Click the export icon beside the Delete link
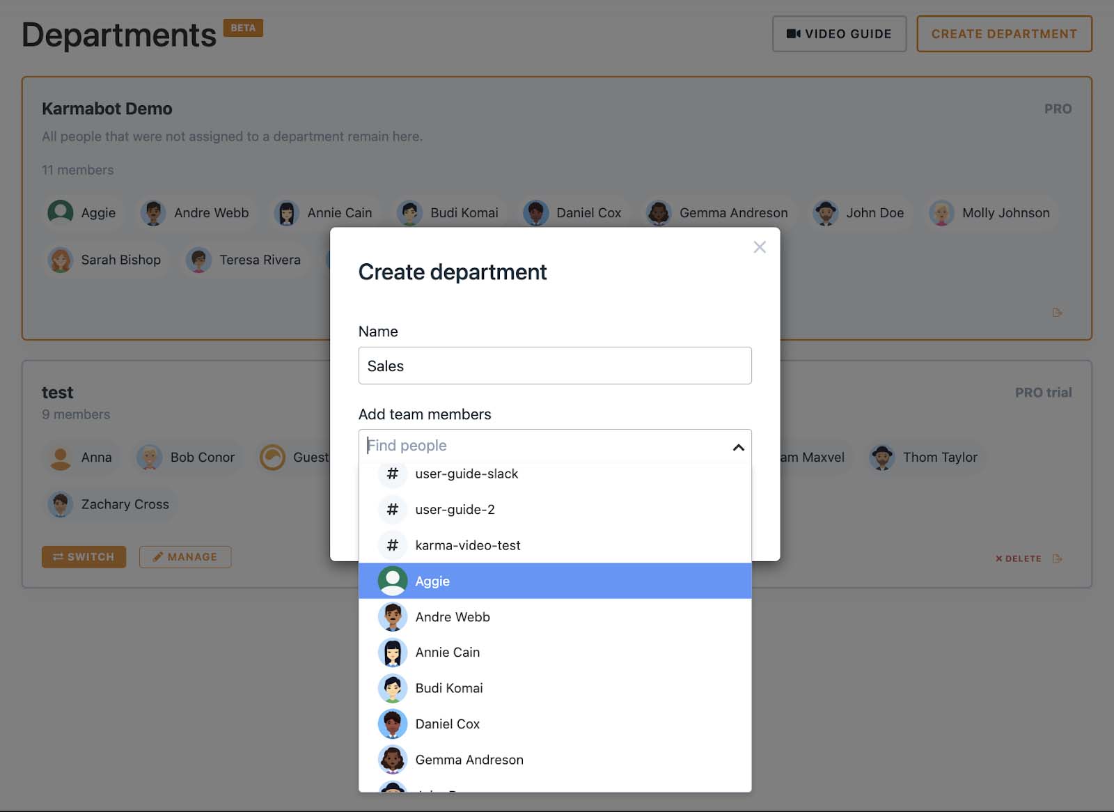The image size is (1114, 812). (1058, 558)
